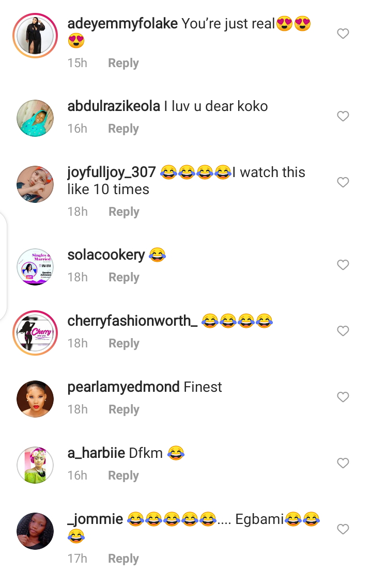The image size is (372, 573).
Task: Open a_harbiie username link
Action: (96, 453)
